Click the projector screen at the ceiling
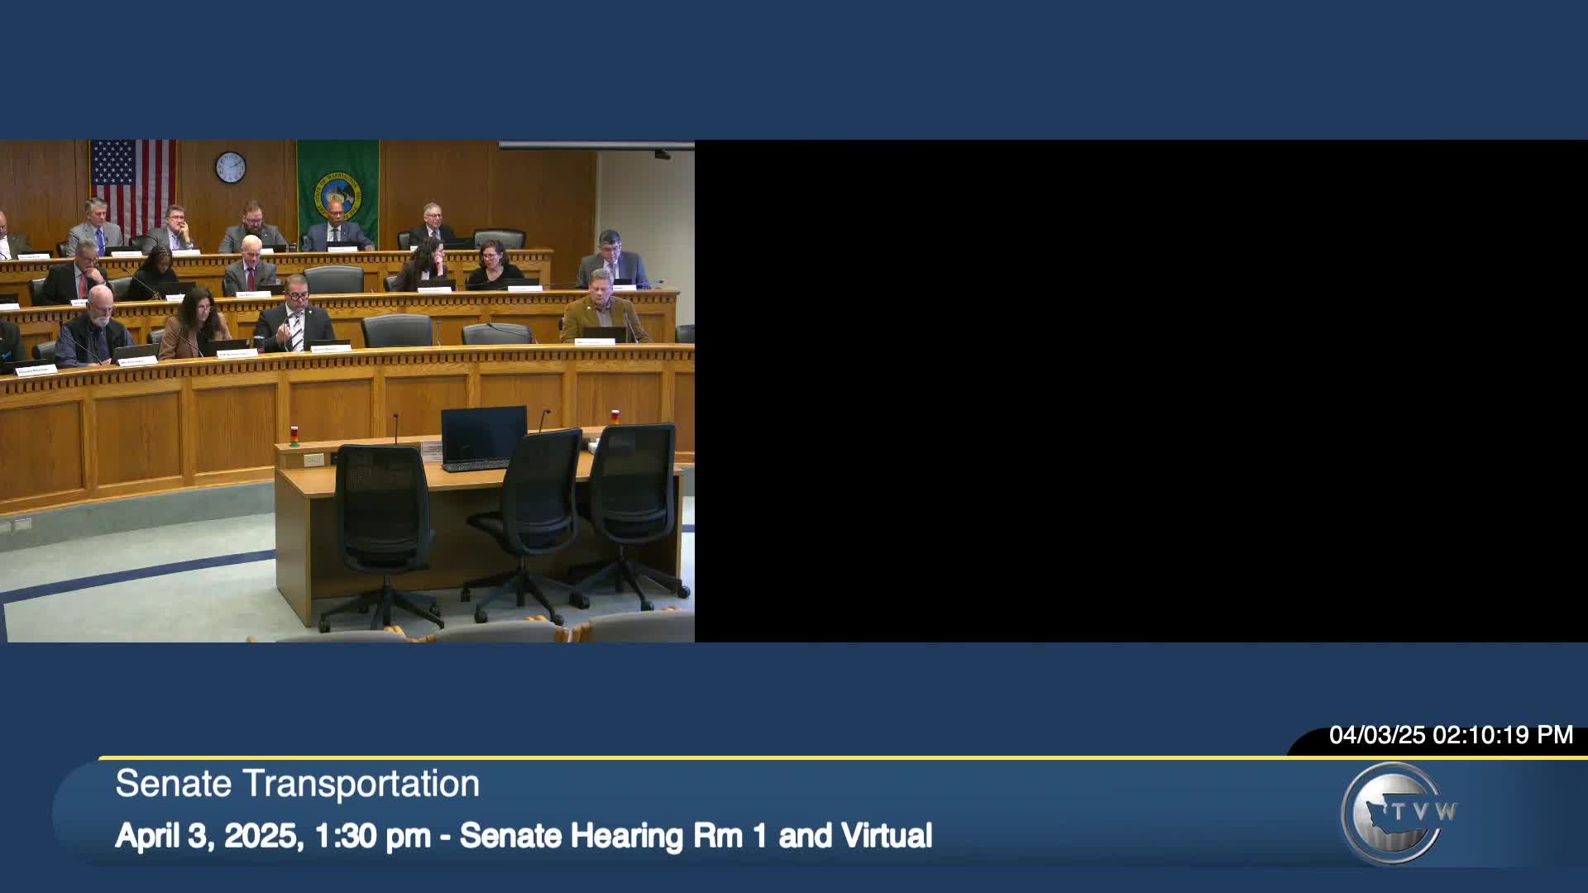 click(595, 146)
